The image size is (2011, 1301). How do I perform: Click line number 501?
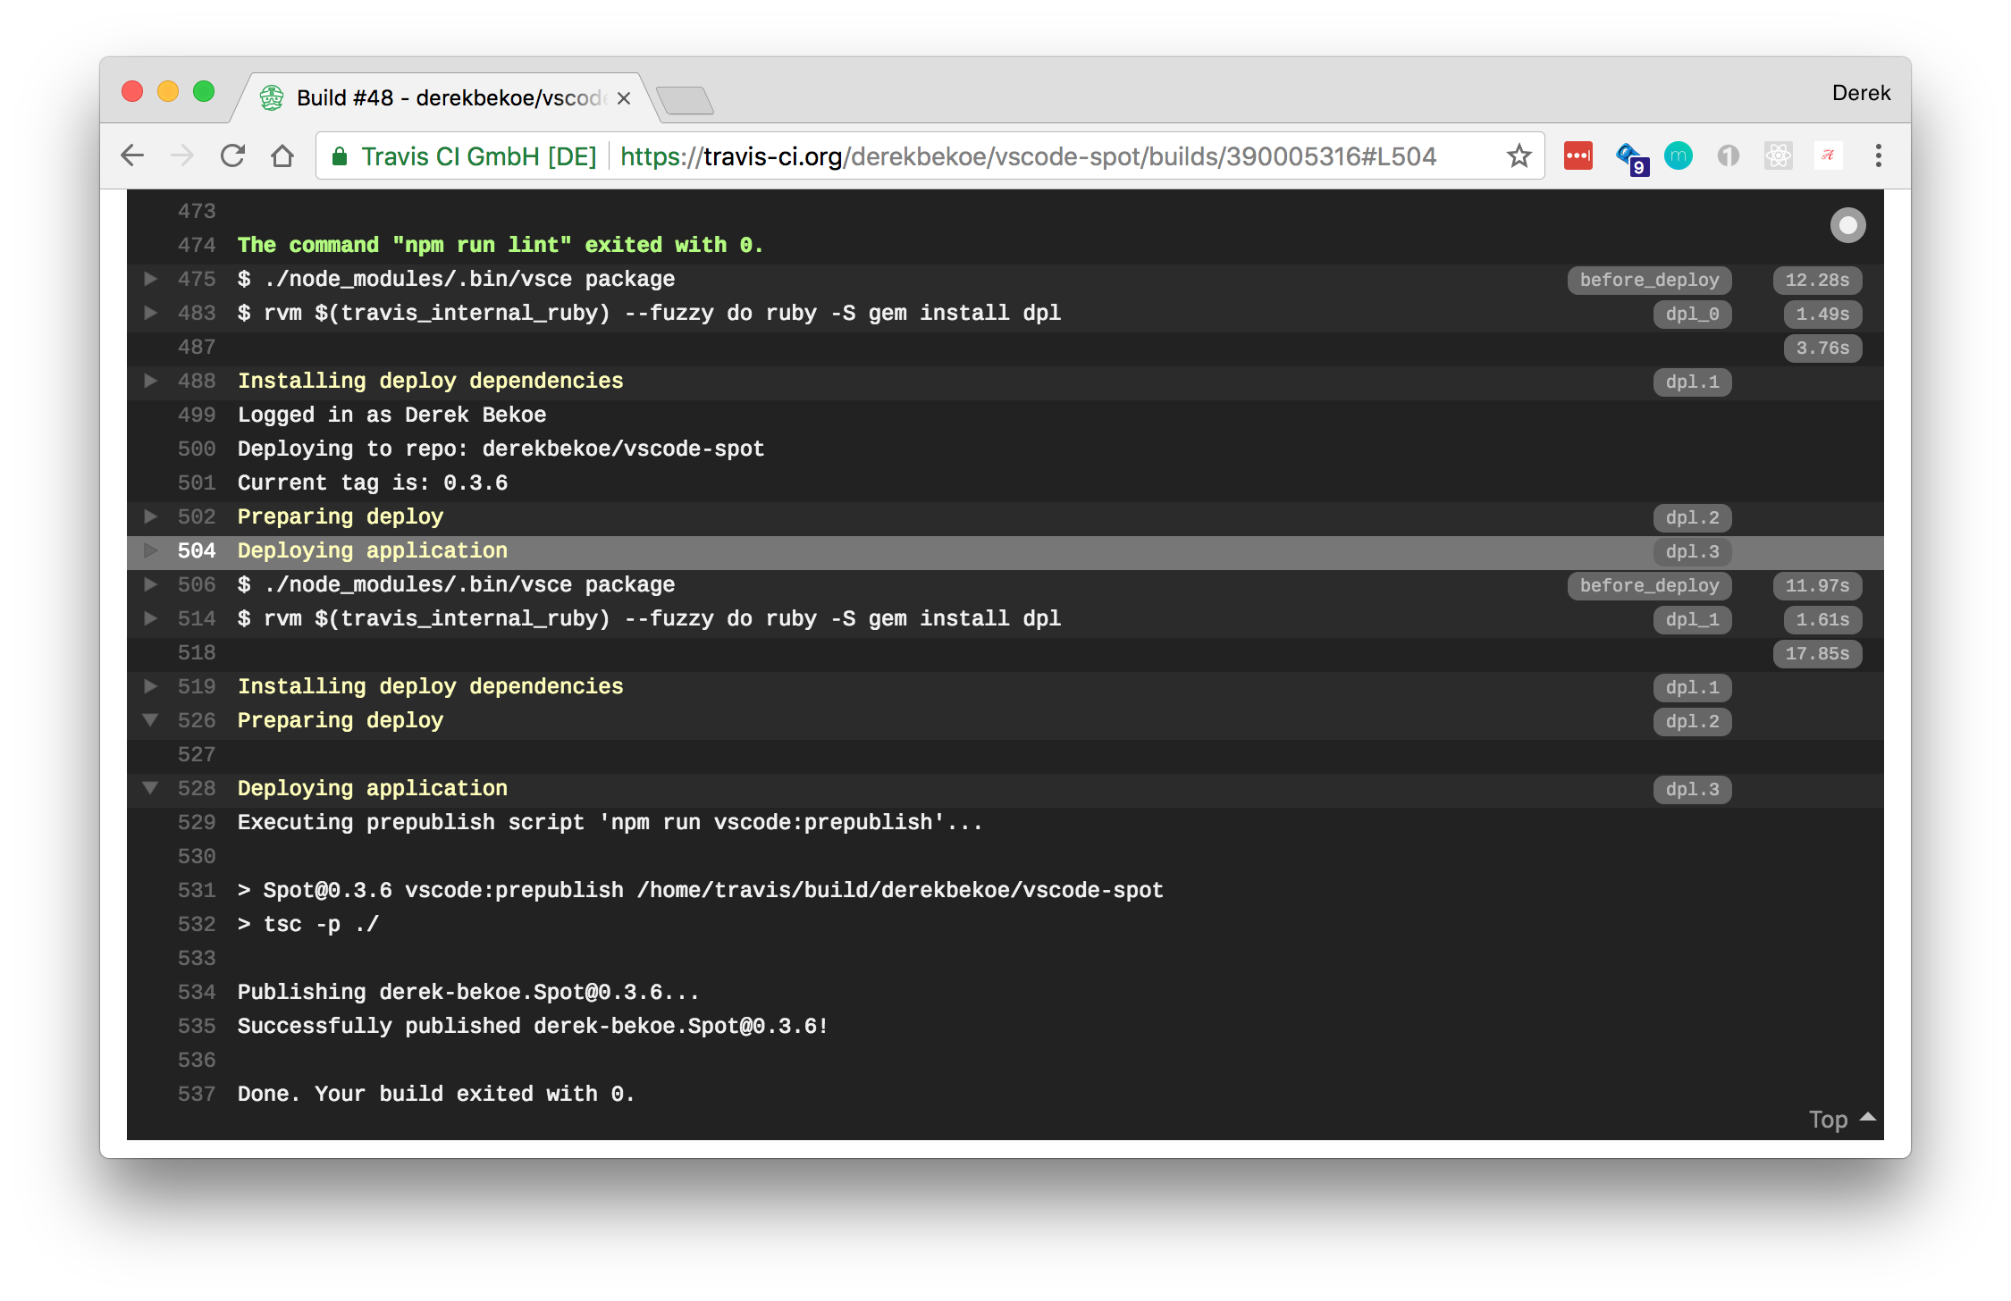coord(197,483)
